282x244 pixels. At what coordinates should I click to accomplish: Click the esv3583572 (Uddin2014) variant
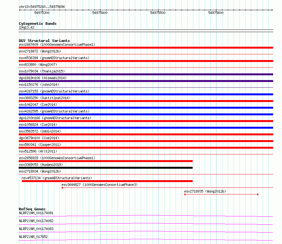coord(40,131)
